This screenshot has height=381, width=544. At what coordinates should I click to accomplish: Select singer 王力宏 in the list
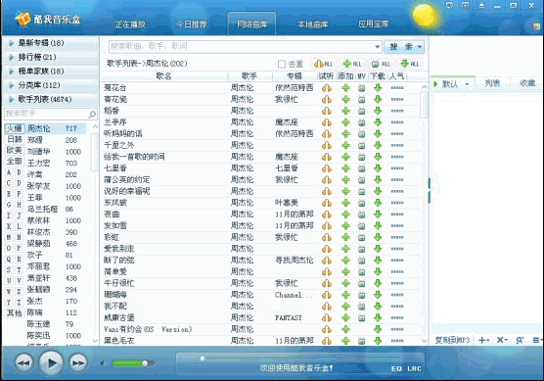click(x=39, y=164)
